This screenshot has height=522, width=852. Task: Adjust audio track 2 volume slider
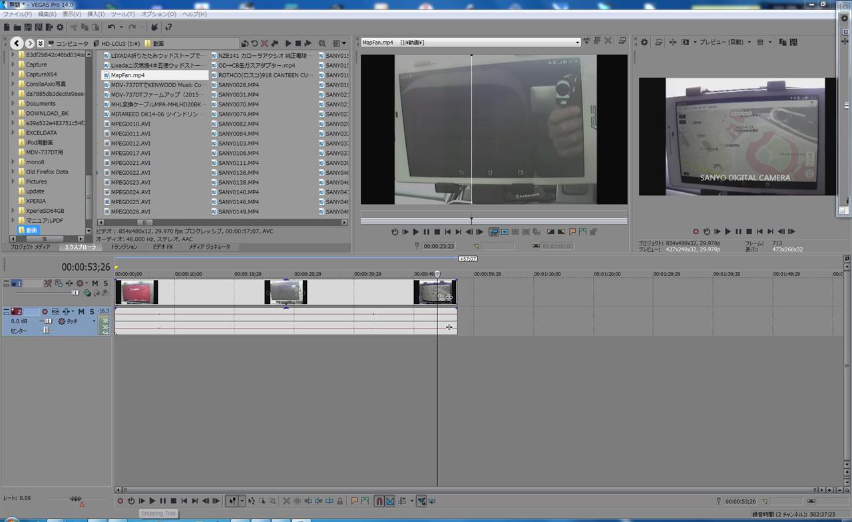[47, 321]
